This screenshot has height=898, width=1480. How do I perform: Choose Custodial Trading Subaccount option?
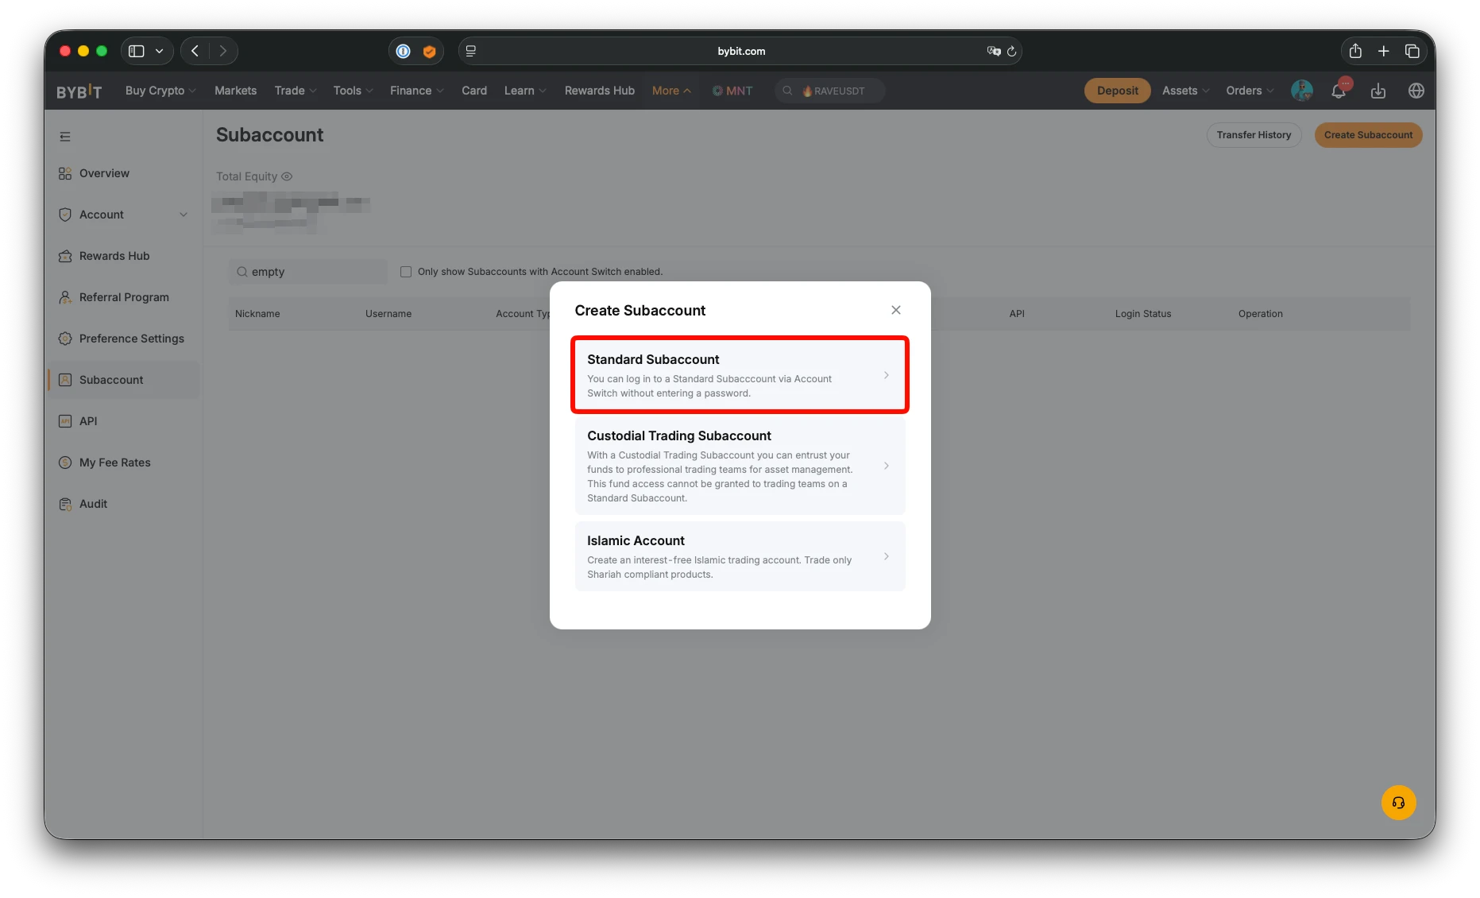(740, 466)
